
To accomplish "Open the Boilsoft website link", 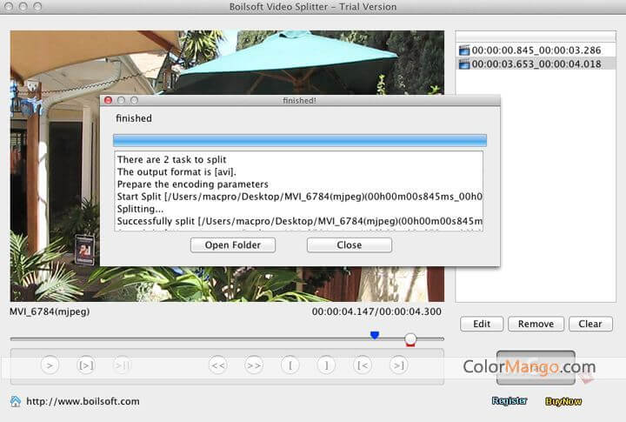I will (x=83, y=401).
